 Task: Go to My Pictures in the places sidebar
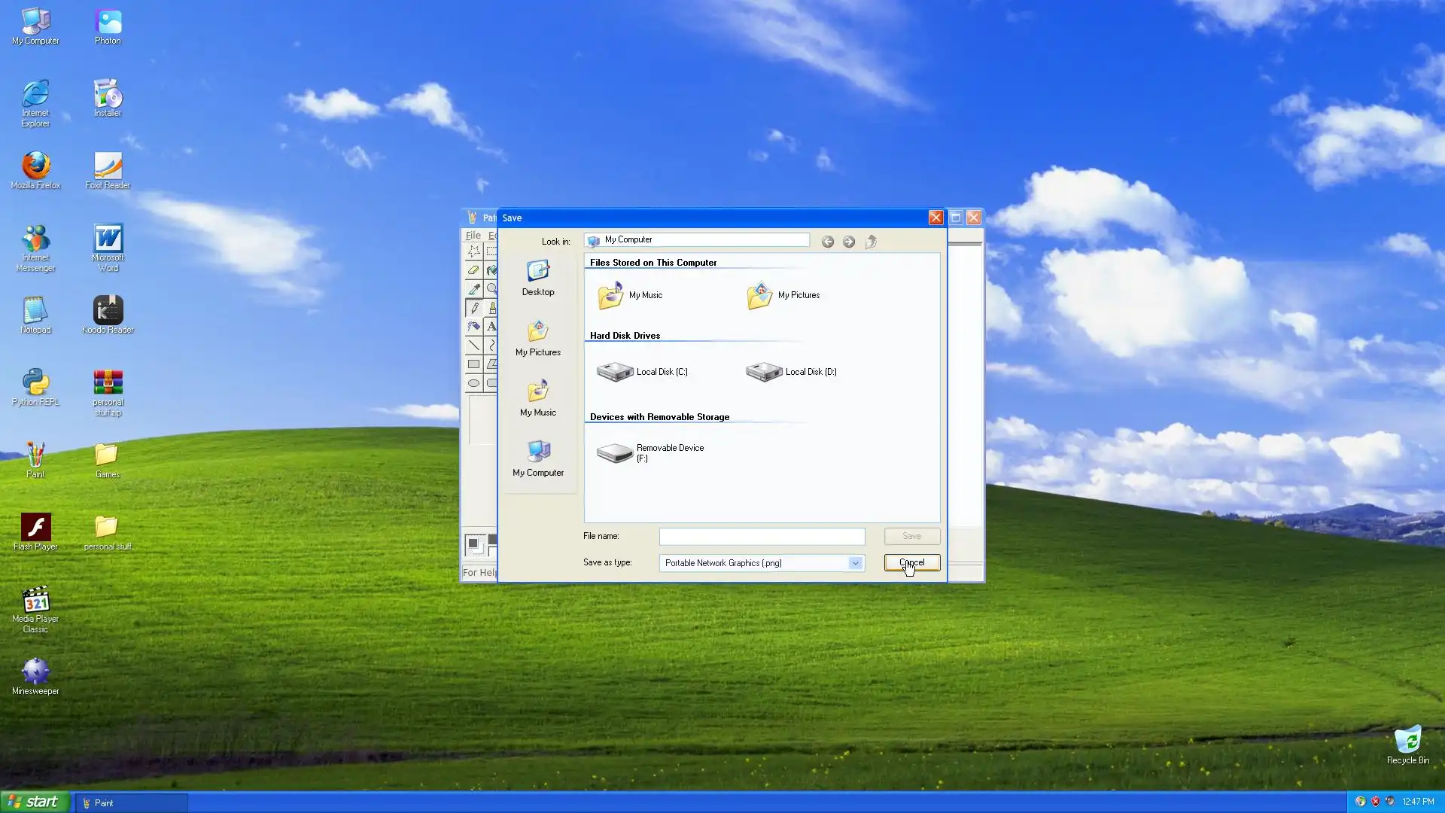[x=538, y=338]
